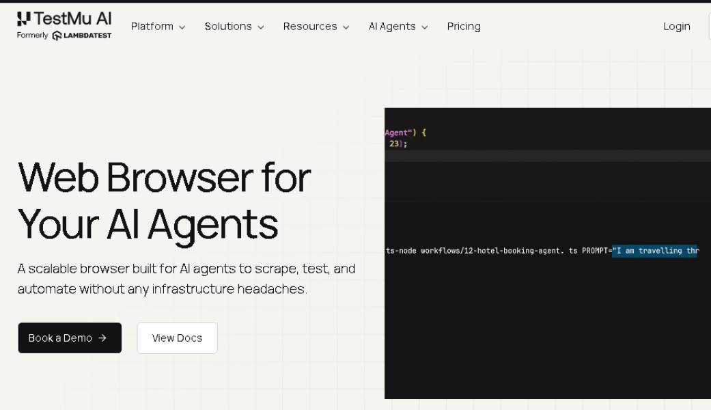The height and width of the screenshot is (410, 711).
Task: Click the scalable browser description paragraph
Action: click(x=186, y=279)
